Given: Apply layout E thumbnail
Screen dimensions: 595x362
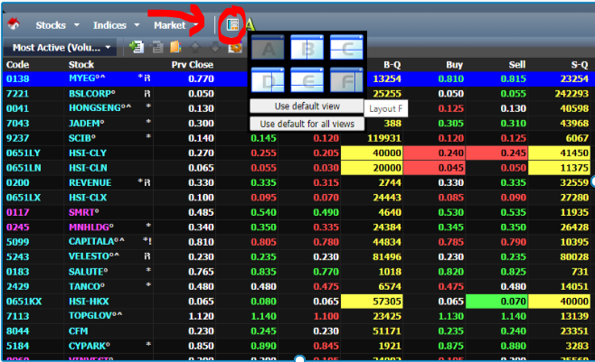Looking at the screenshot, I should [x=307, y=81].
